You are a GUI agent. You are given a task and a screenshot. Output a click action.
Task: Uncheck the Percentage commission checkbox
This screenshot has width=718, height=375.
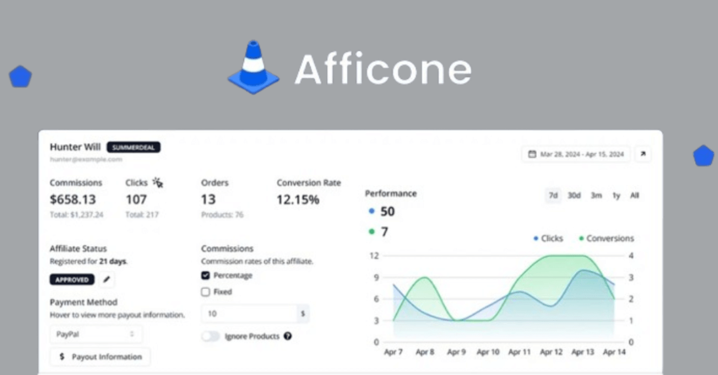206,275
